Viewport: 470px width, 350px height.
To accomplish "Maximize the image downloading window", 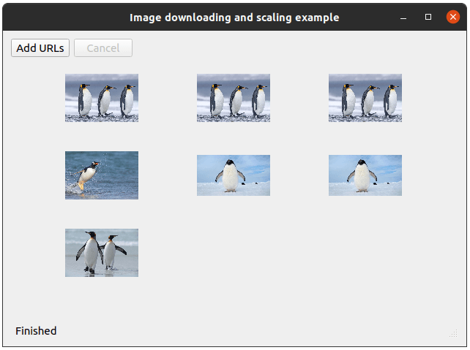I will coord(428,17).
